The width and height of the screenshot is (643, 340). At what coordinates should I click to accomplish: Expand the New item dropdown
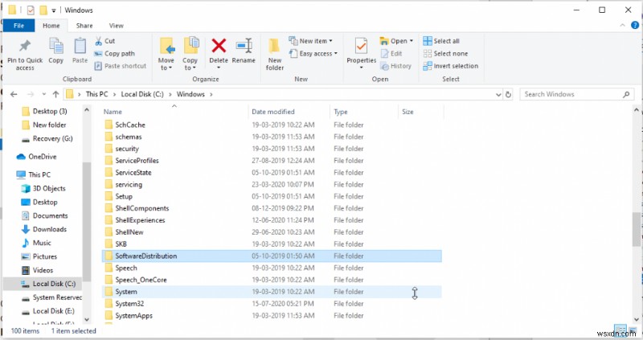tap(330, 41)
